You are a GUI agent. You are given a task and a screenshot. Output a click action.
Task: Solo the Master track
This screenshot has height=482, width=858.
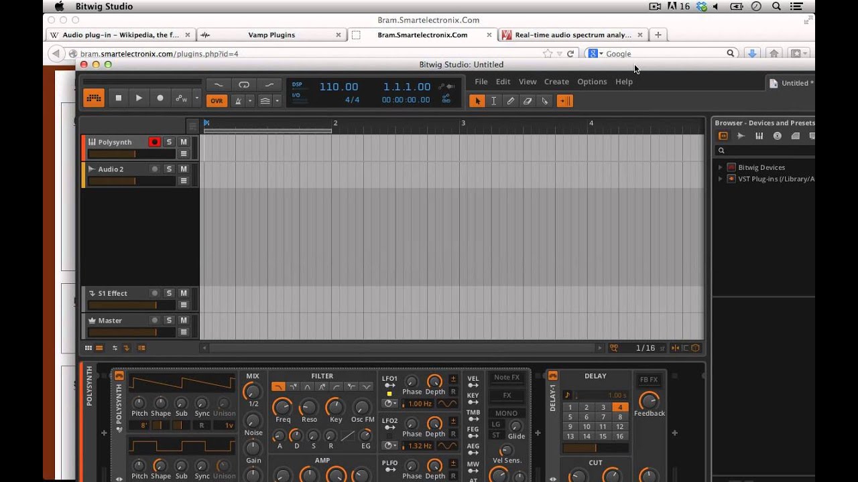tap(169, 321)
